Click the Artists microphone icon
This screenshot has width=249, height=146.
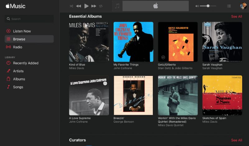pos(8,71)
